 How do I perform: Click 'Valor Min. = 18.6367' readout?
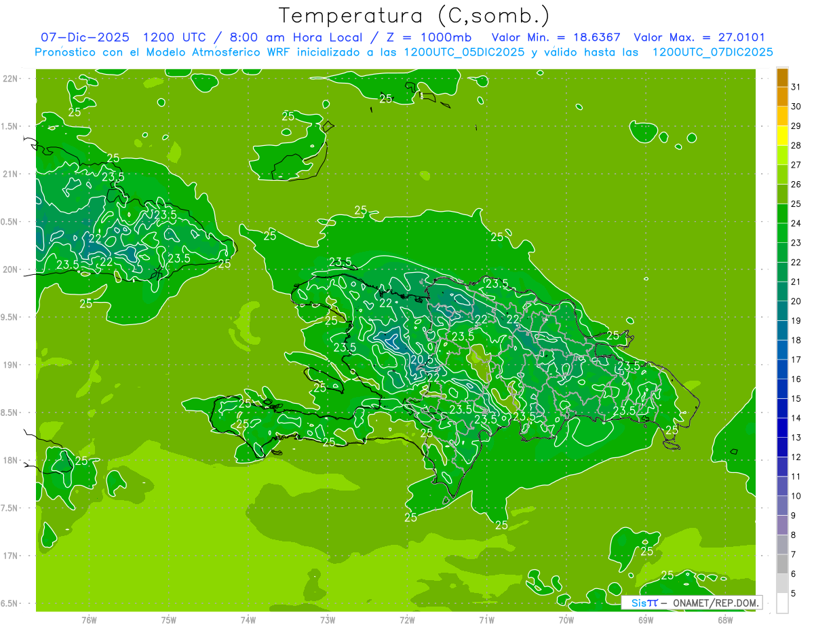pyautogui.click(x=556, y=38)
